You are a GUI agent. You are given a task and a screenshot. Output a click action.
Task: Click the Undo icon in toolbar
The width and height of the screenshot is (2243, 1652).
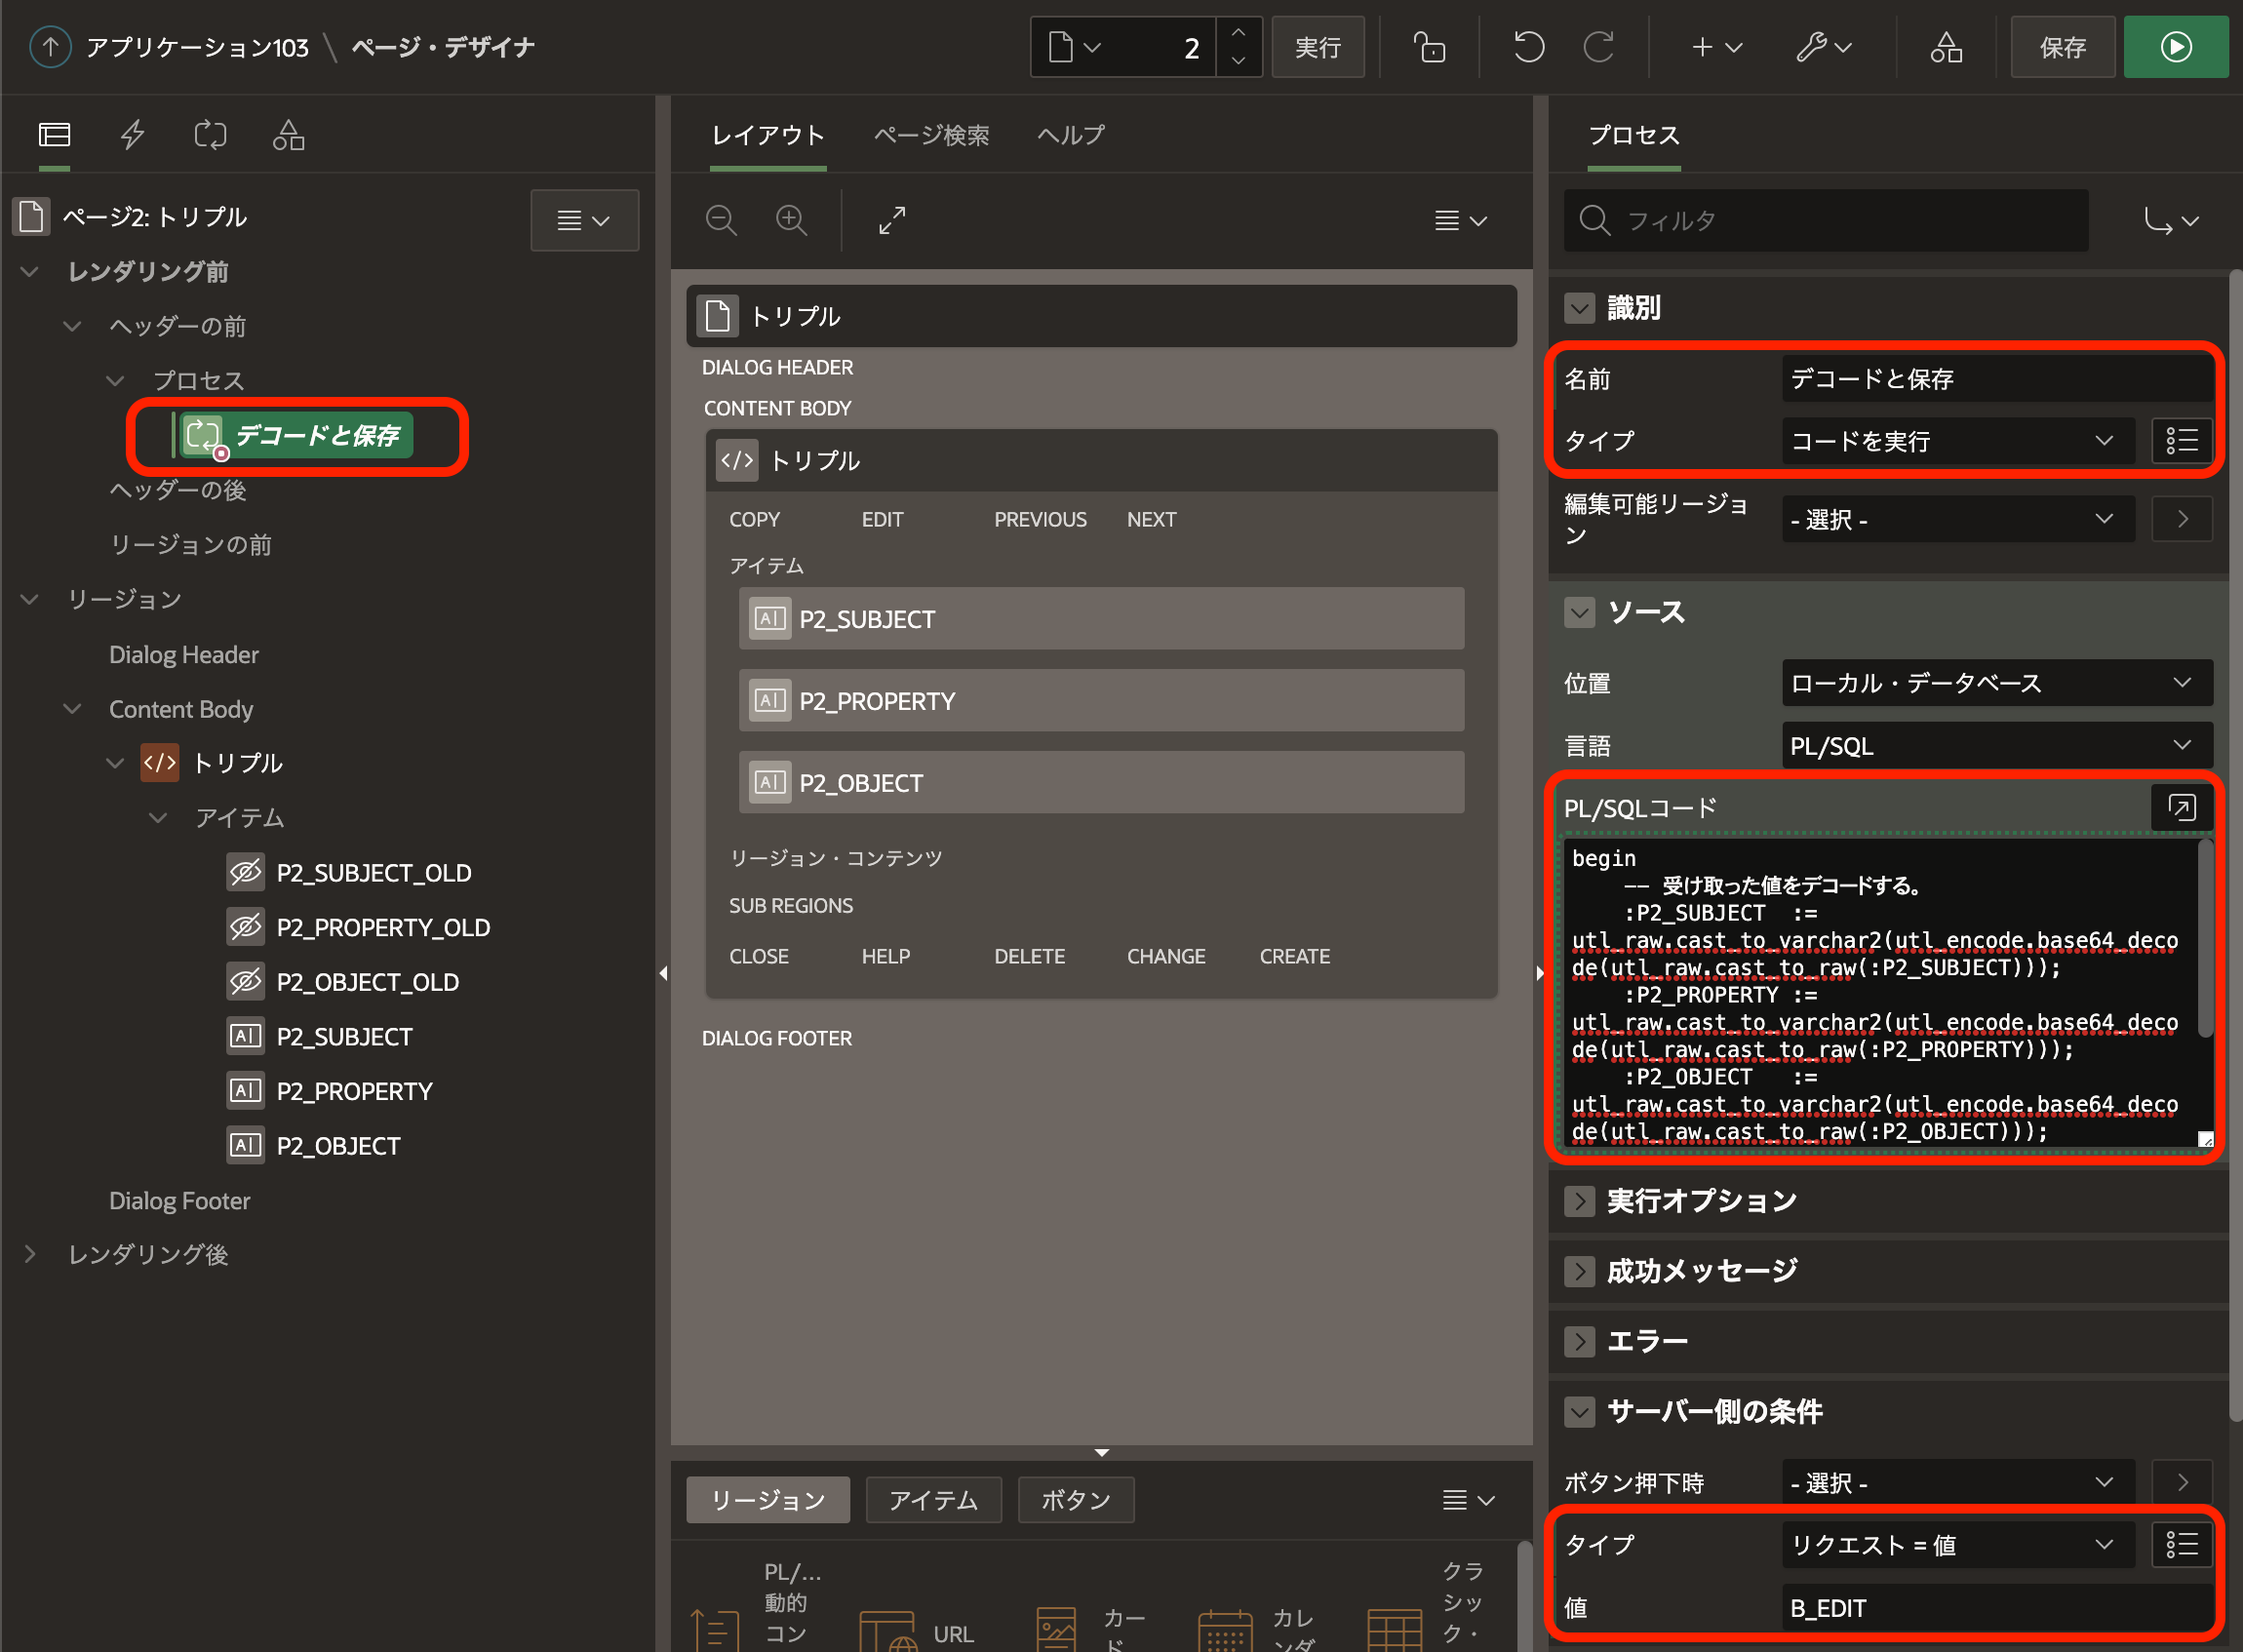[x=1528, y=47]
